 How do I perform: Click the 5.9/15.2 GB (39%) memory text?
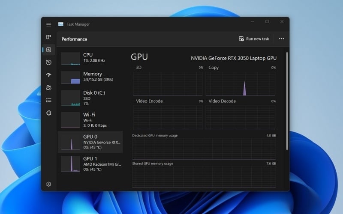coord(98,80)
